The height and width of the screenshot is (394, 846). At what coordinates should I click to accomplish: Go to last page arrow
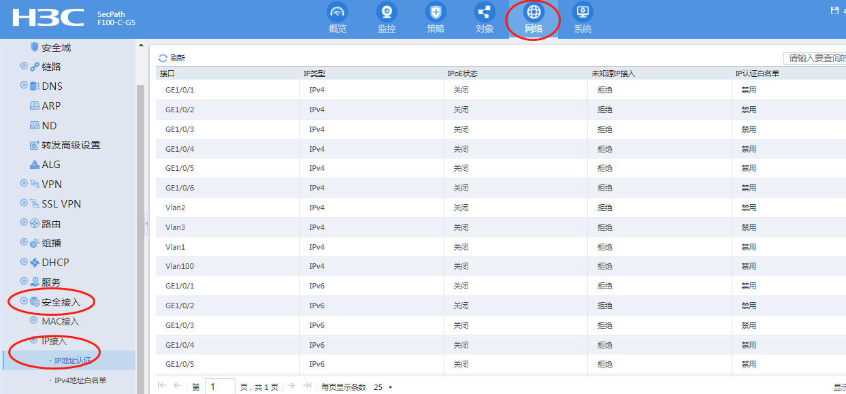(x=307, y=386)
